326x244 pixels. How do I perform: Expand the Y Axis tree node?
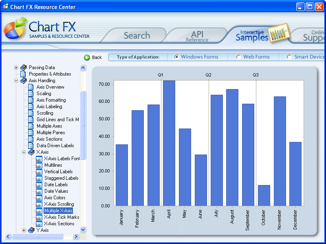click(24, 230)
